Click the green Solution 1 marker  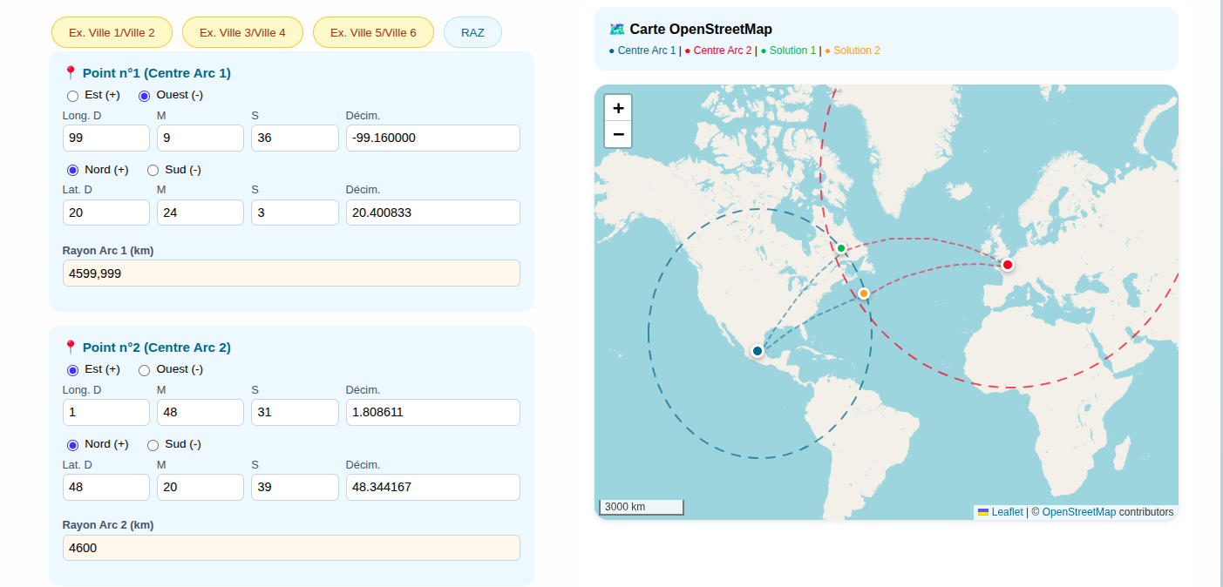(x=841, y=248)
